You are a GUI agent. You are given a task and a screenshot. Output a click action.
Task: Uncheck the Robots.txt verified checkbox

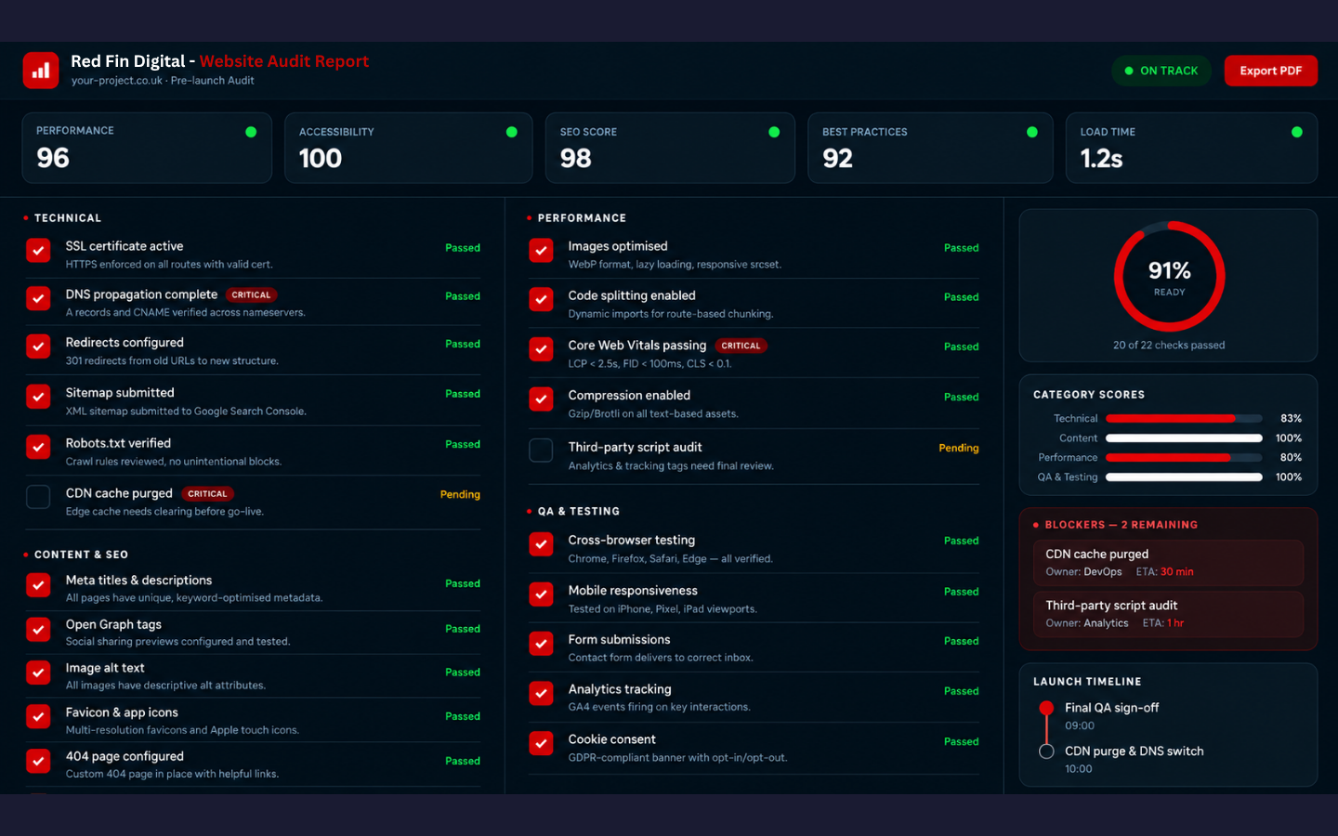(x=38, y=448)
